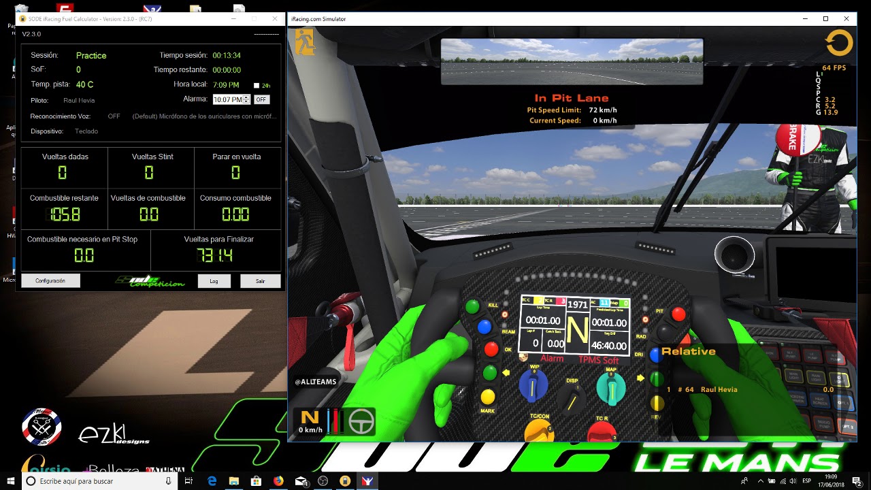Select Raul Hevia row in Relative box
This screenshot has width=871, height=490.
pos(750,389)
